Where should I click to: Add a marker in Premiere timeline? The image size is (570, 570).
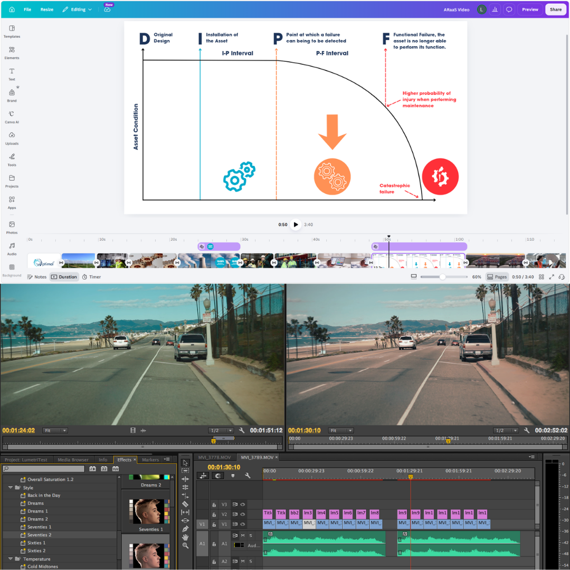point(233,476)
